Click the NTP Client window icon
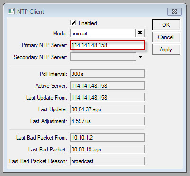The width and height of the screenshot is (190, 176). pos(11,11)
